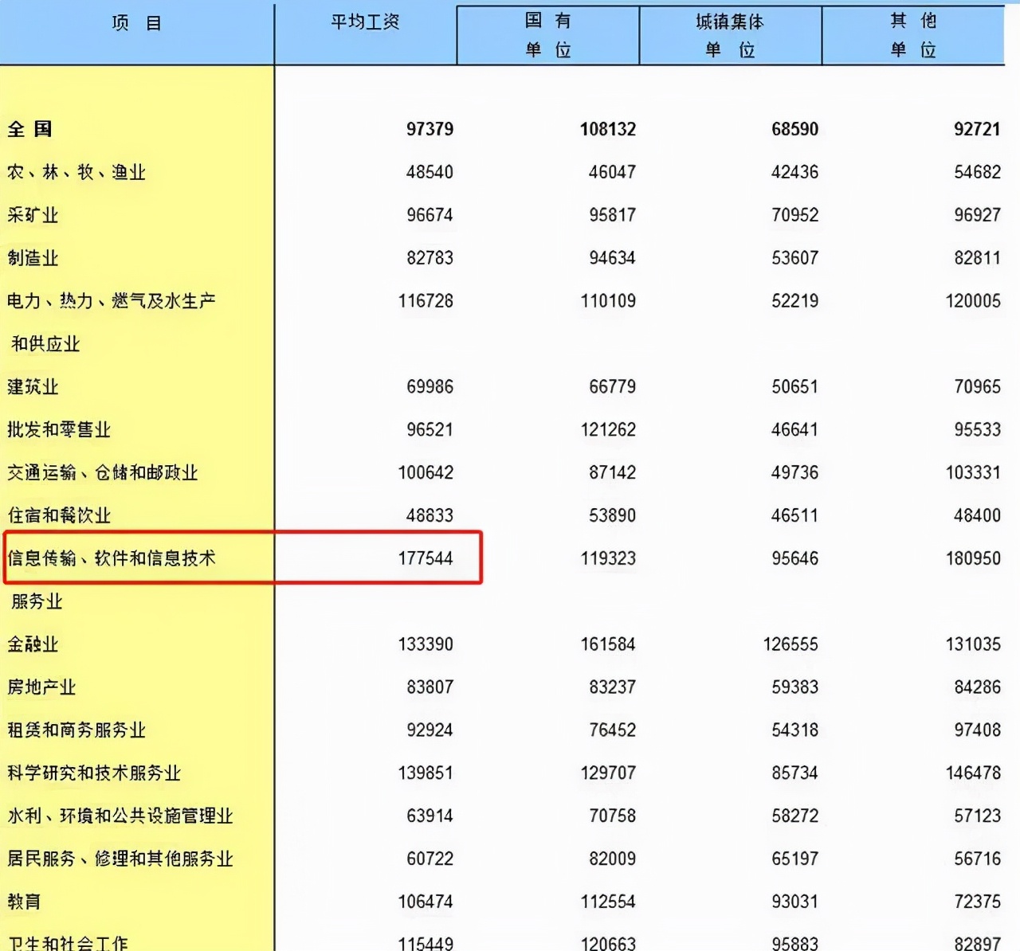Click the 国有单位 column header
Screen dimensions: 1020x951
point(548,33)
